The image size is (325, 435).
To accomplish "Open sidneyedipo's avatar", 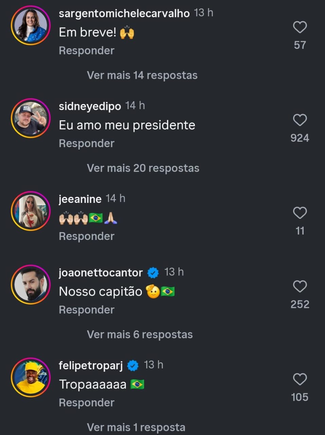I will (31, 118).
